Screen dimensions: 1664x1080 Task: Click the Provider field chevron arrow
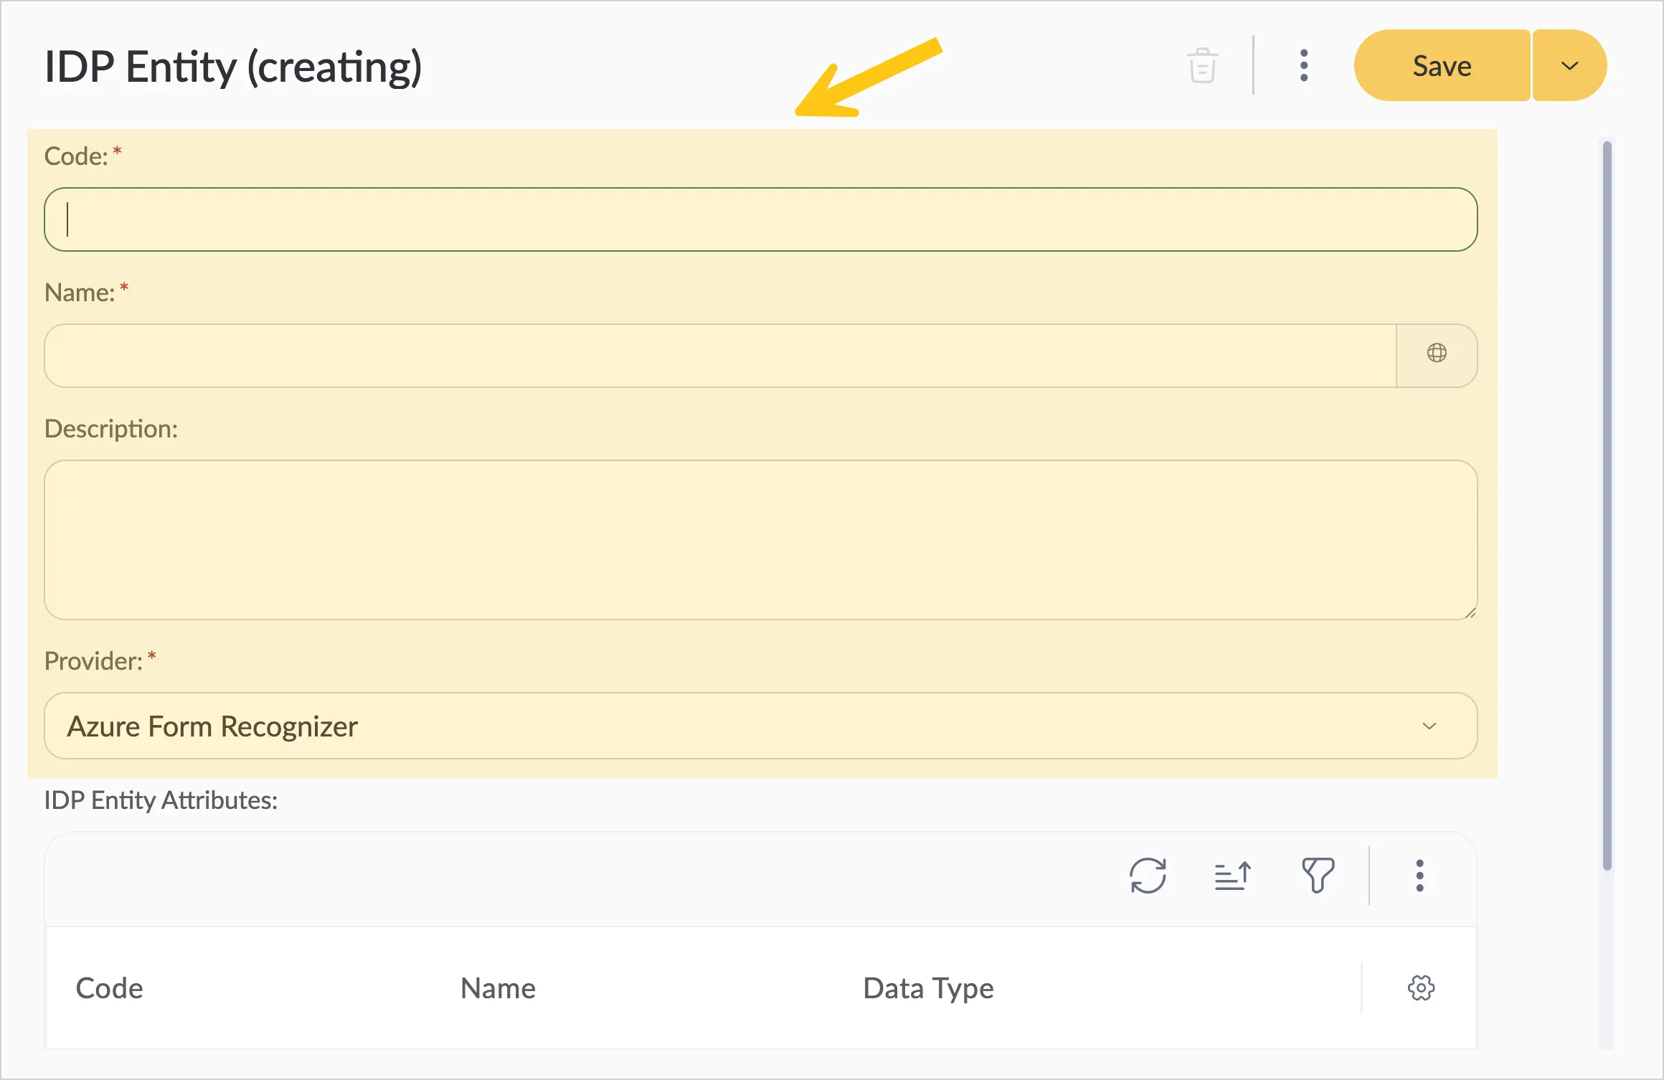pos(1429,726)
